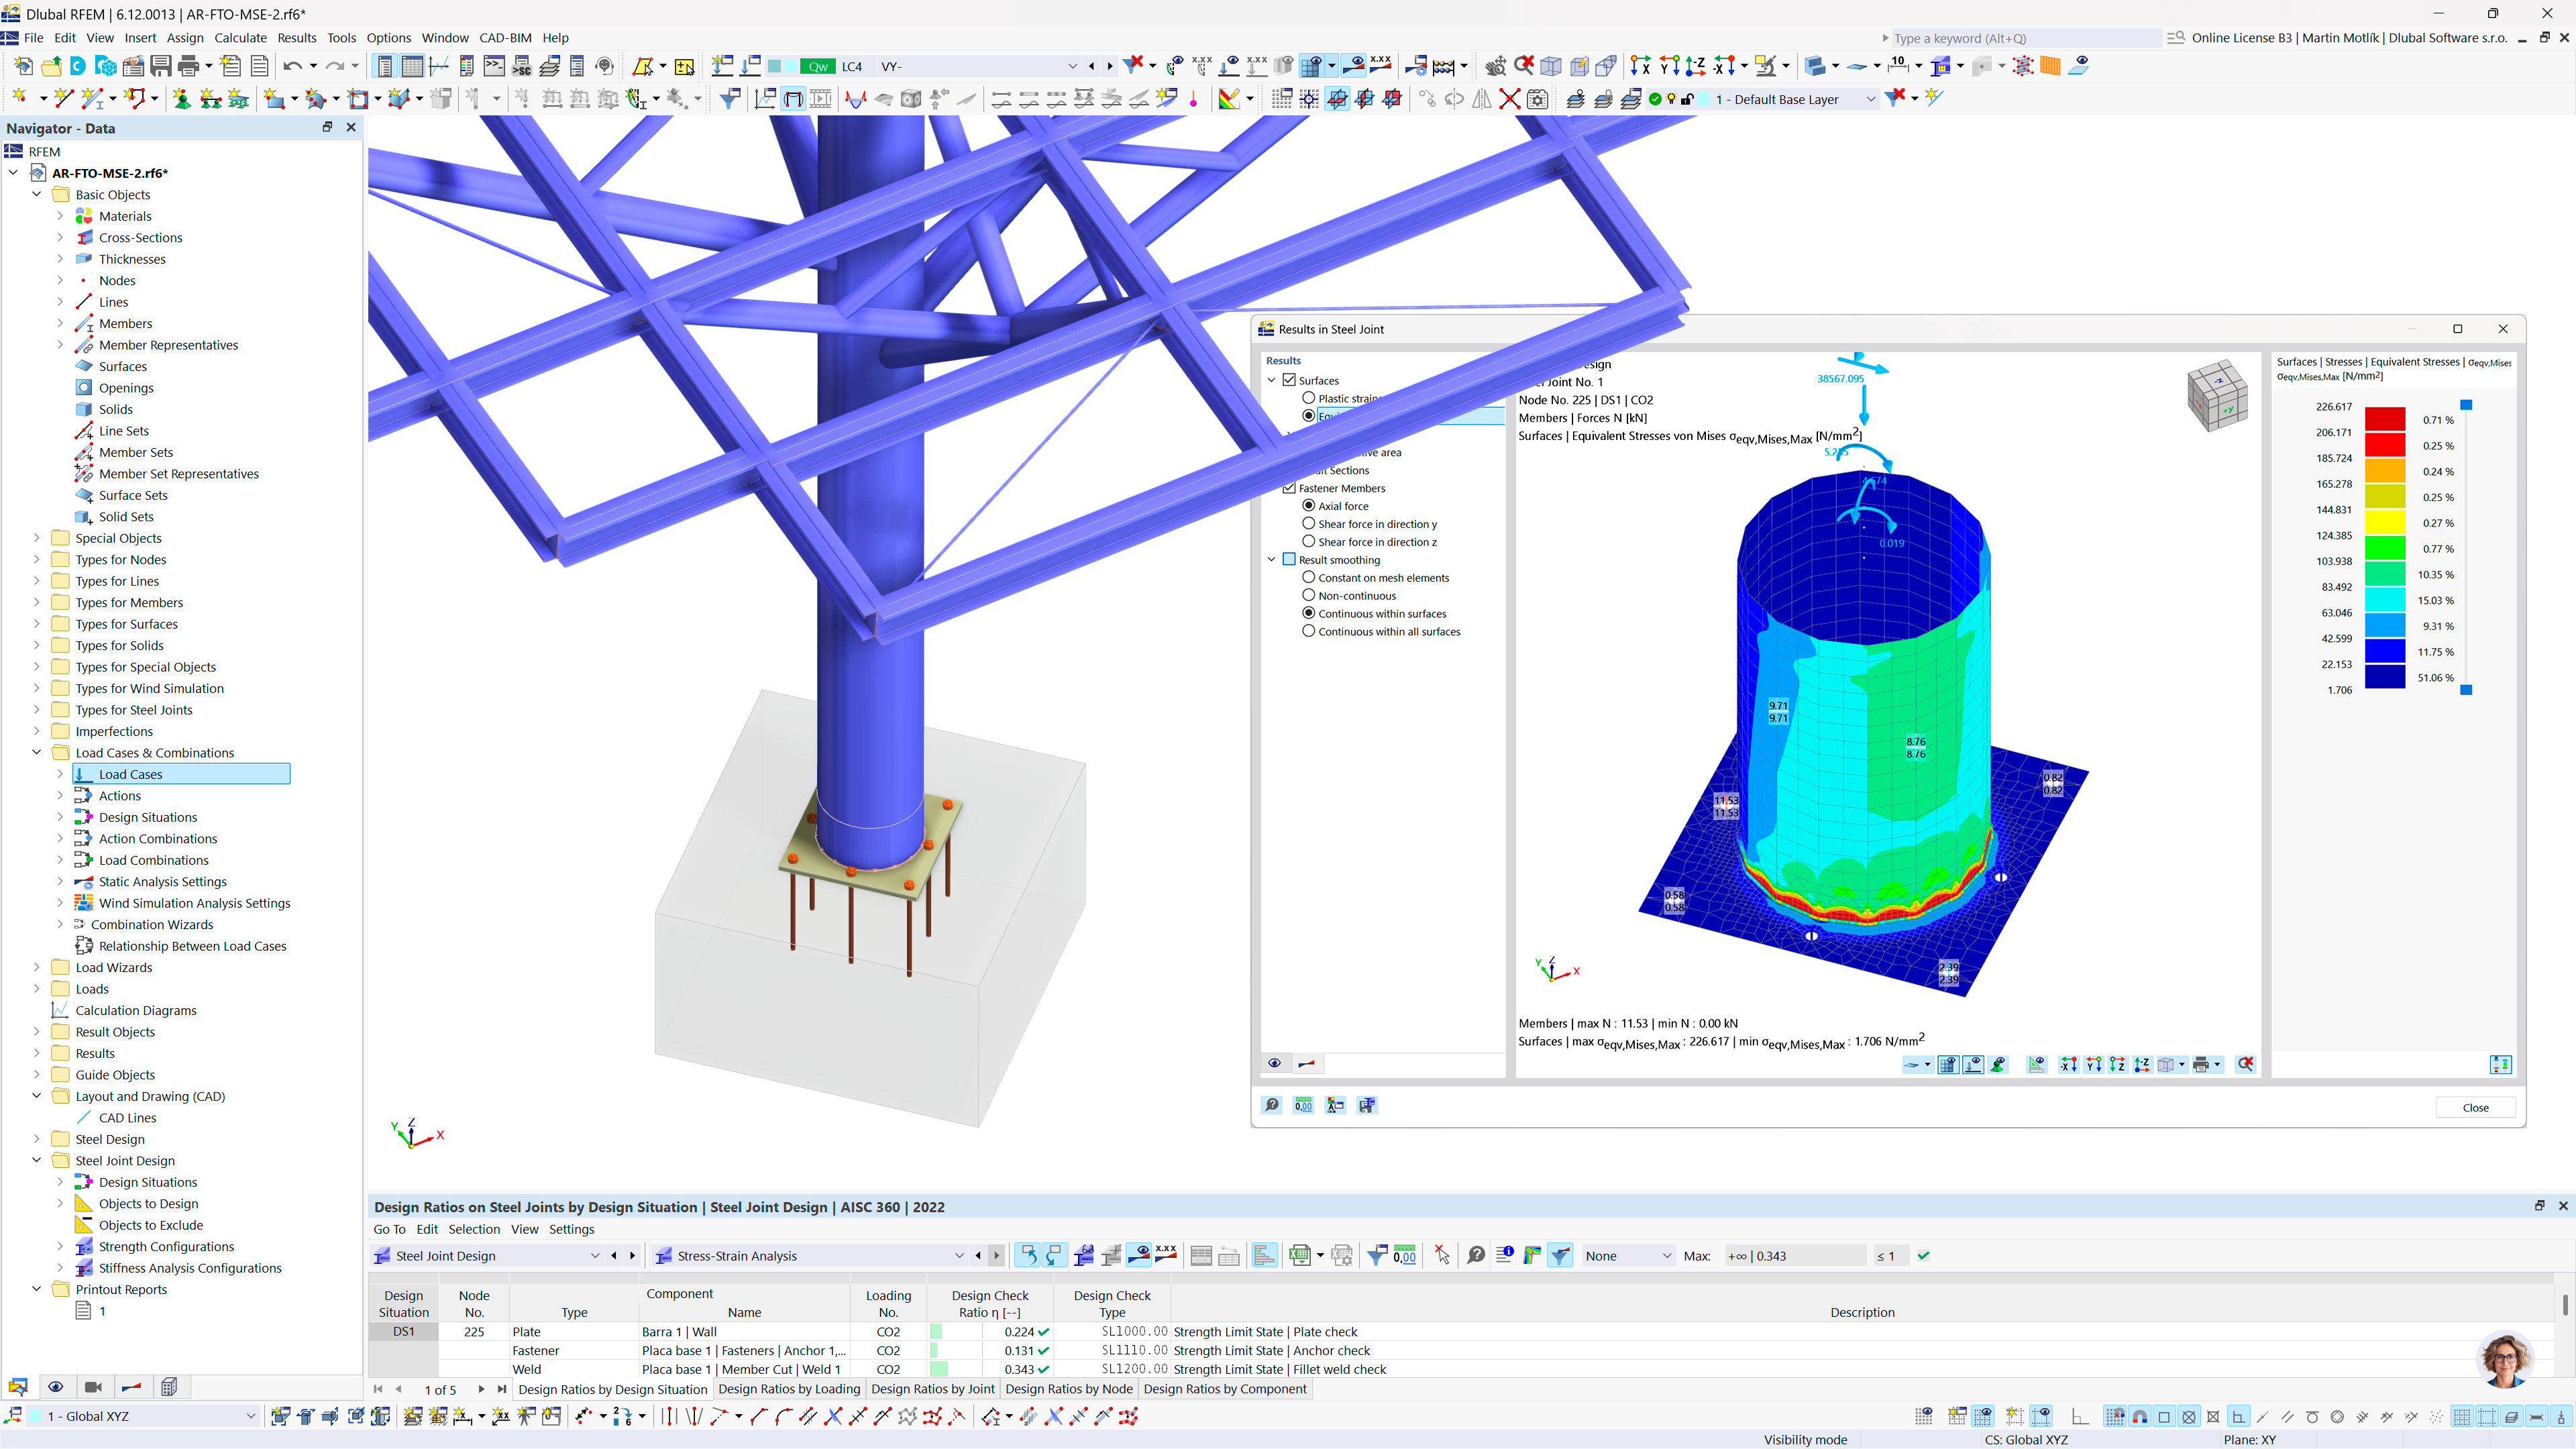The image size is (2576, 1449).
Task: Click the video camera views tab icon in Navigator
Action: (x=93, y=1387)
